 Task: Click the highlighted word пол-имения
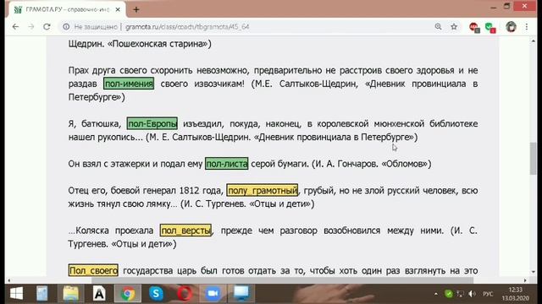[129, 84]
